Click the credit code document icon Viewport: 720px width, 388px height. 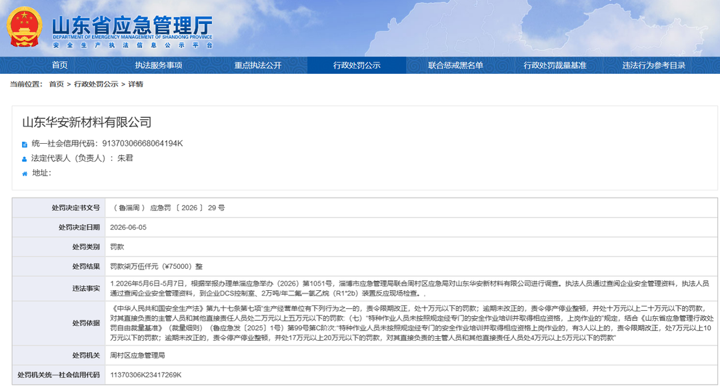click(25, 144)
